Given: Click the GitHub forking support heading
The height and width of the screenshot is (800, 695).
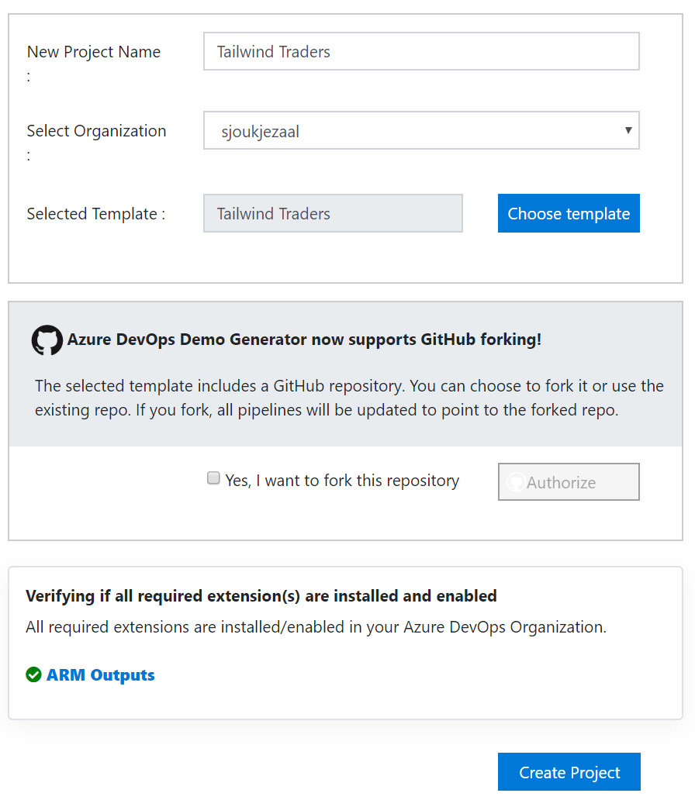Looking at the screenshot, I should (304, 340).
